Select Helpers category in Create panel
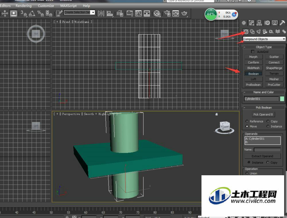 click(271, 32)
